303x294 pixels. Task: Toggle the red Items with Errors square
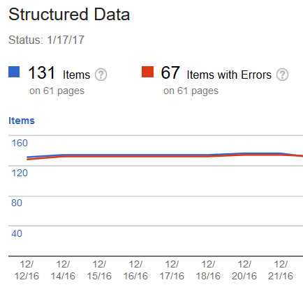click(x=147, y=72)
